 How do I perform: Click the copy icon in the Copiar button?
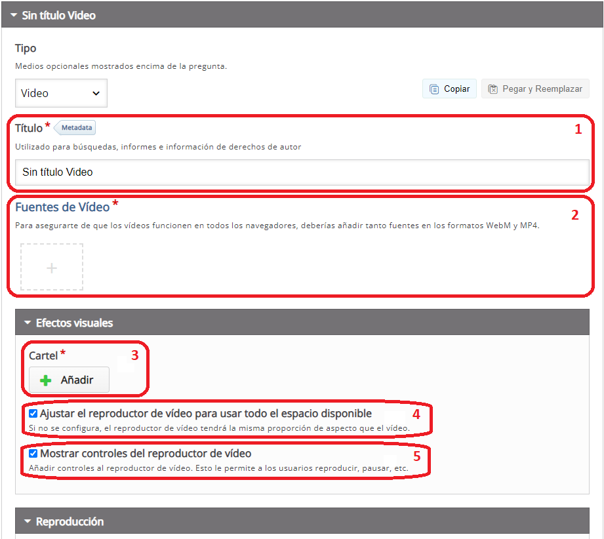coord(433,89)
